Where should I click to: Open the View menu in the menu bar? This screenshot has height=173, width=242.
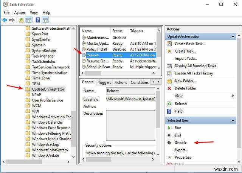click(x=34, y=12)
